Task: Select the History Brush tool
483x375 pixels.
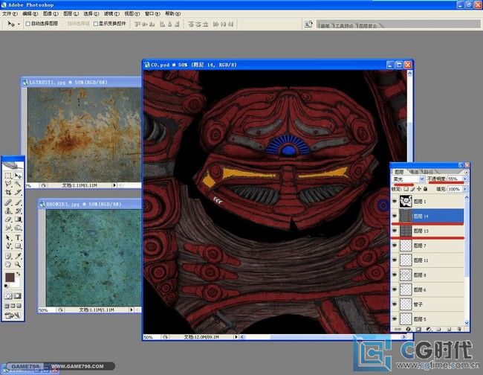Action: [18, 211]
